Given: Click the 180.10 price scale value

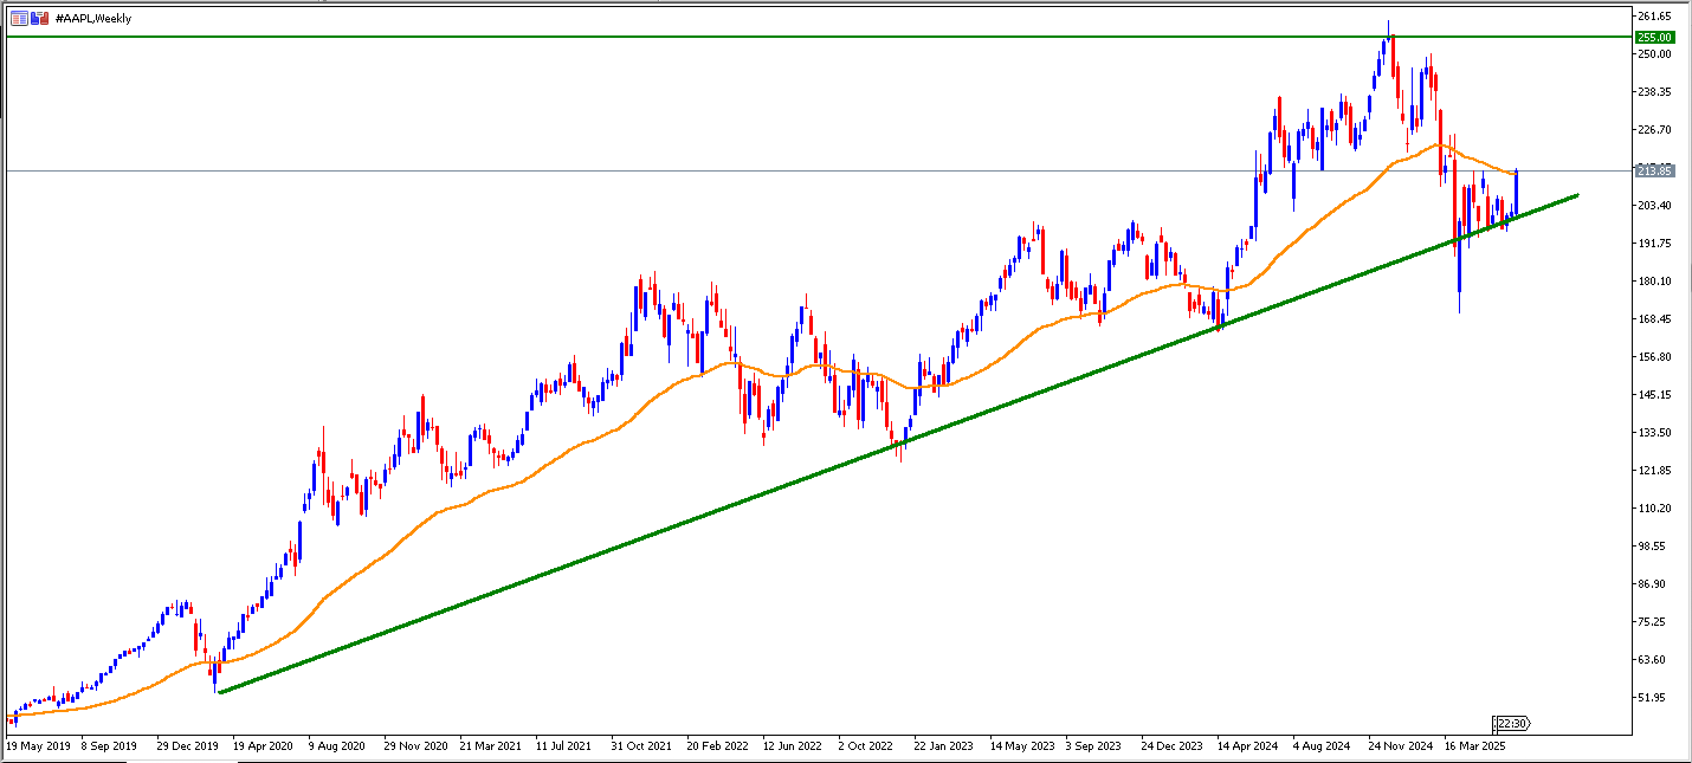Looking at the screenshot, I should tap(1654, 281).
